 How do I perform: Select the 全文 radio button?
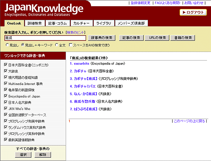point(57,45)
